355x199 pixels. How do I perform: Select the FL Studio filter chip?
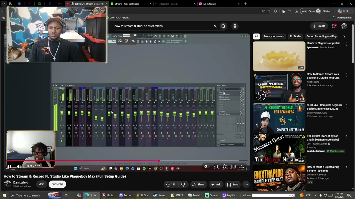point(295,36)
